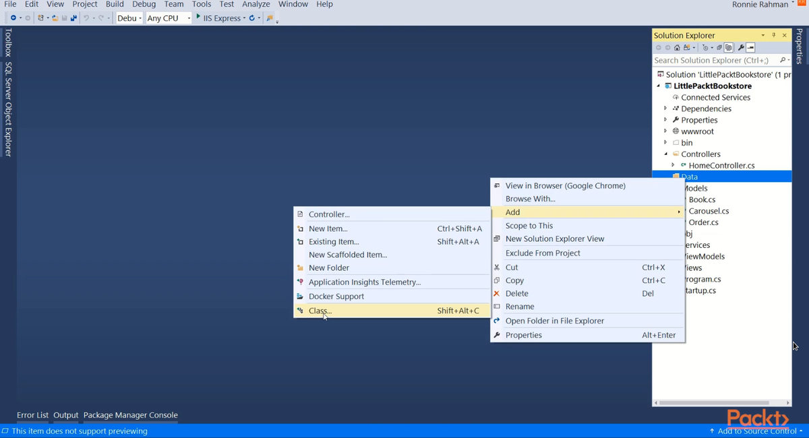Viewport: 809px width, 438px height.
Task: Click the Solution Explorer search magnifier icon
Action: pyautogui.click(x=783, y=60)
